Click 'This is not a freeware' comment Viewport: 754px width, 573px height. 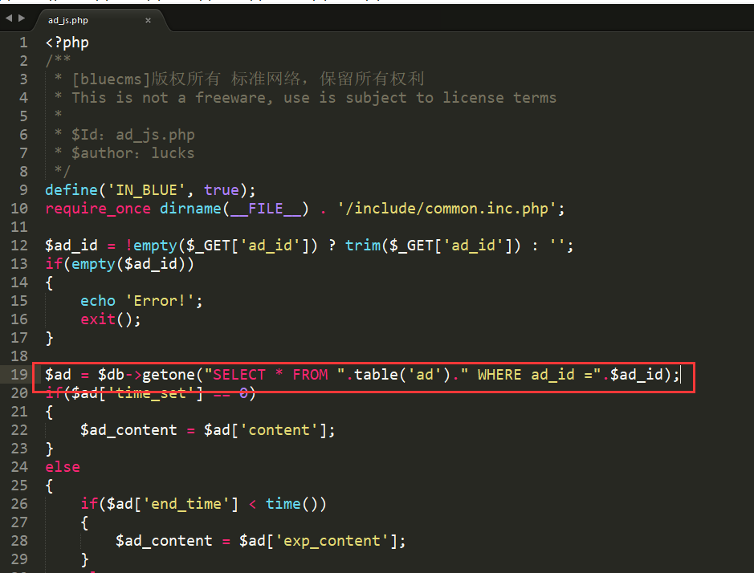click(x=172, y=98)
